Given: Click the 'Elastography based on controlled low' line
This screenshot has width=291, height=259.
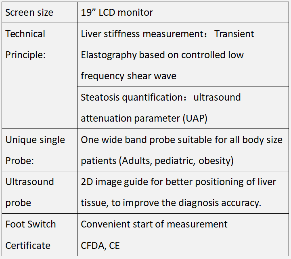Looking at the screenshot, I should (162, 55).
